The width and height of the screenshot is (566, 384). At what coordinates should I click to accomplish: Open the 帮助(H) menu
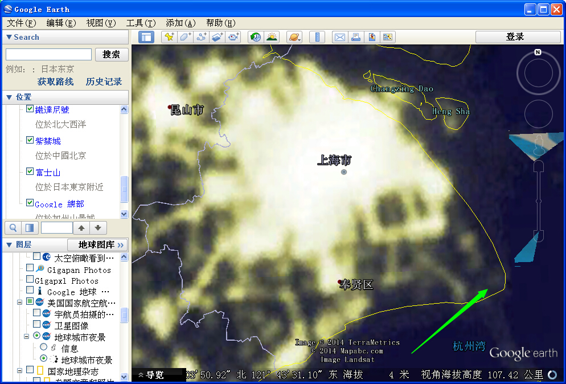coord(220,23)
